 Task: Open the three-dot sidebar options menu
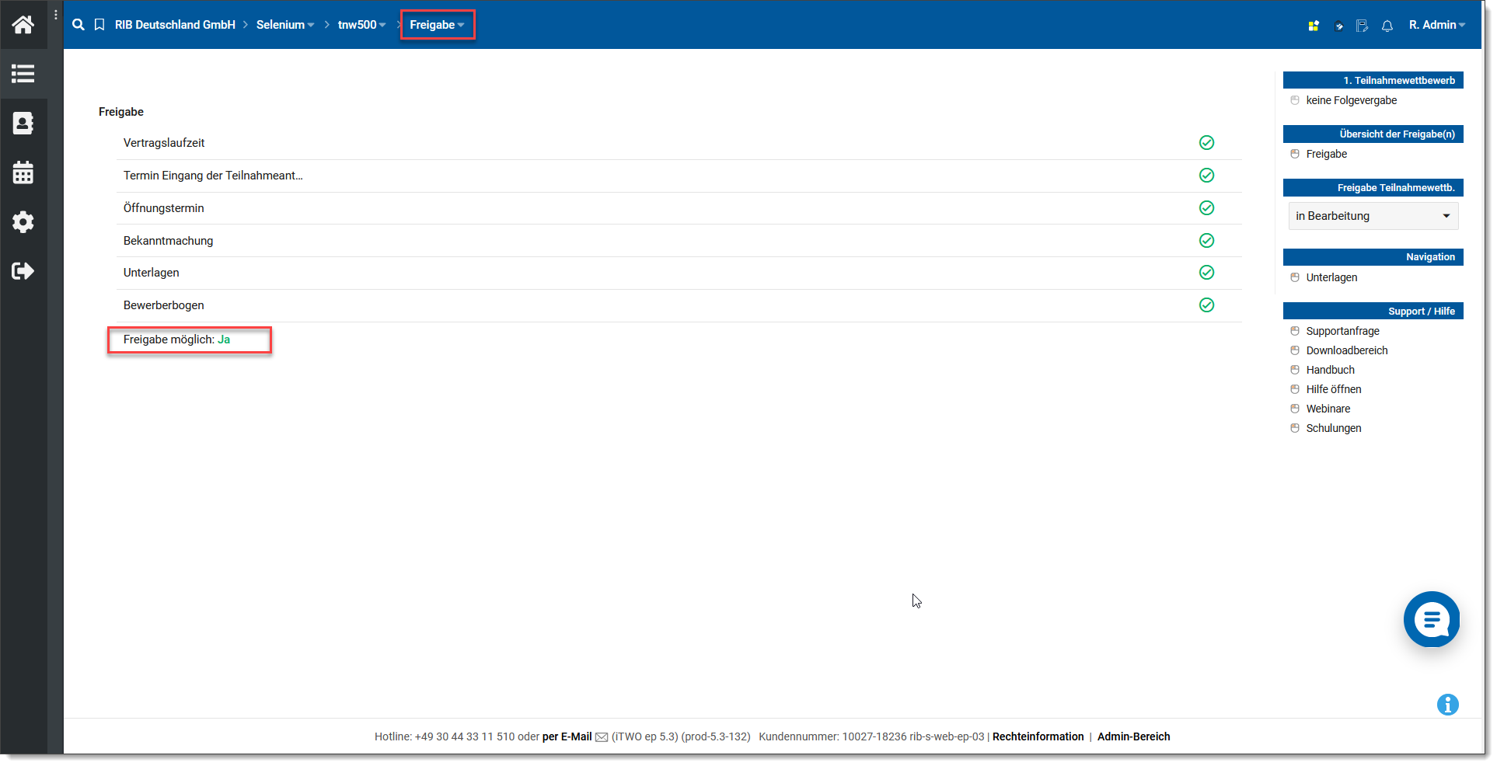56,15
